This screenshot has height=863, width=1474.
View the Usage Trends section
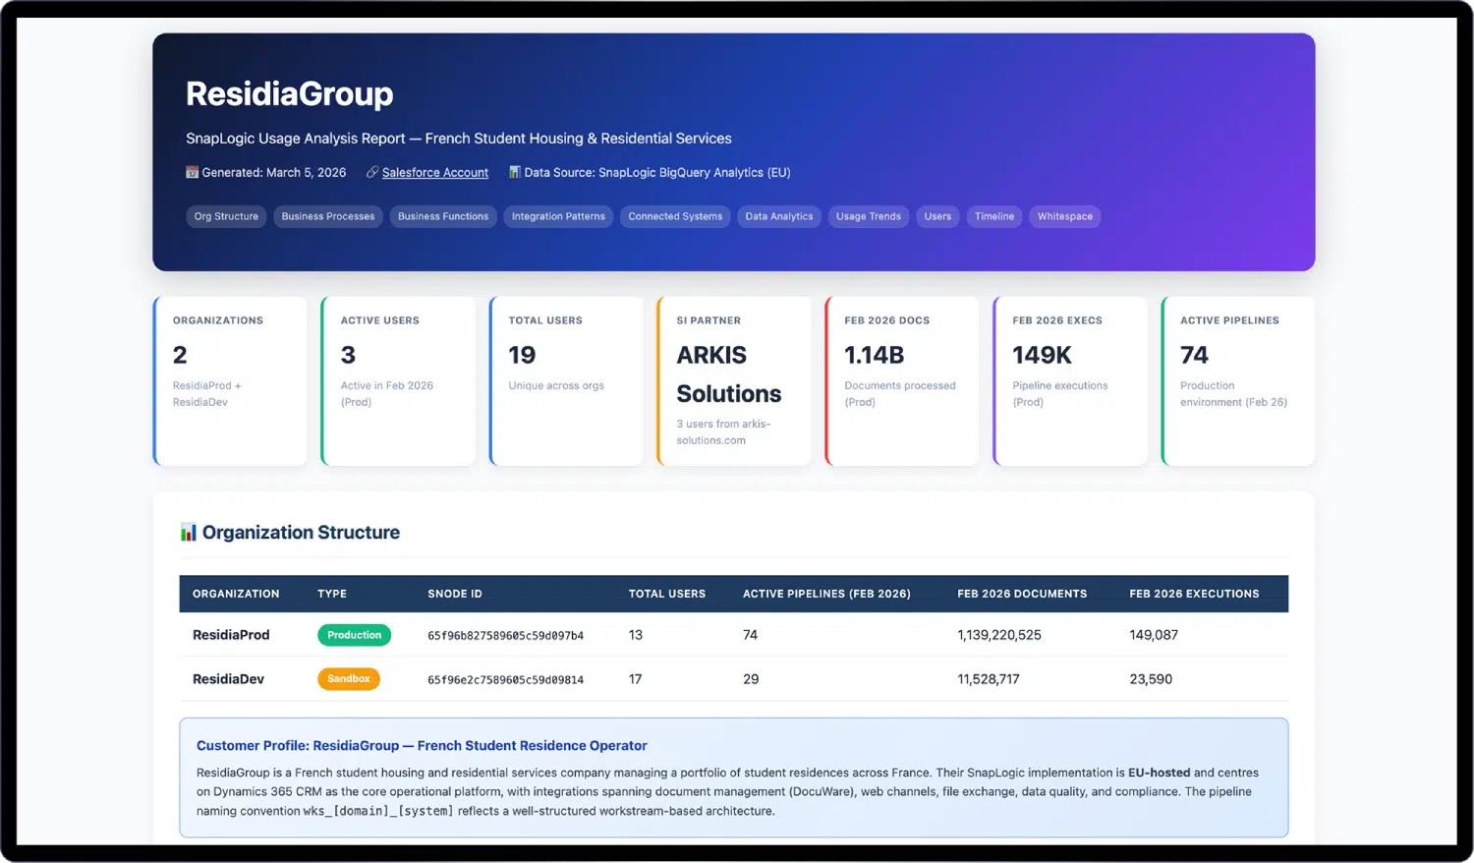coord(869,216)
